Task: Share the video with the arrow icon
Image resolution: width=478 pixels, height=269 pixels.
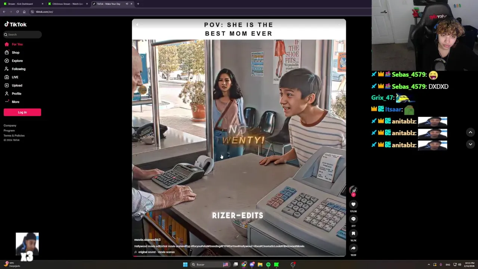Action: [x=353, y=248]
